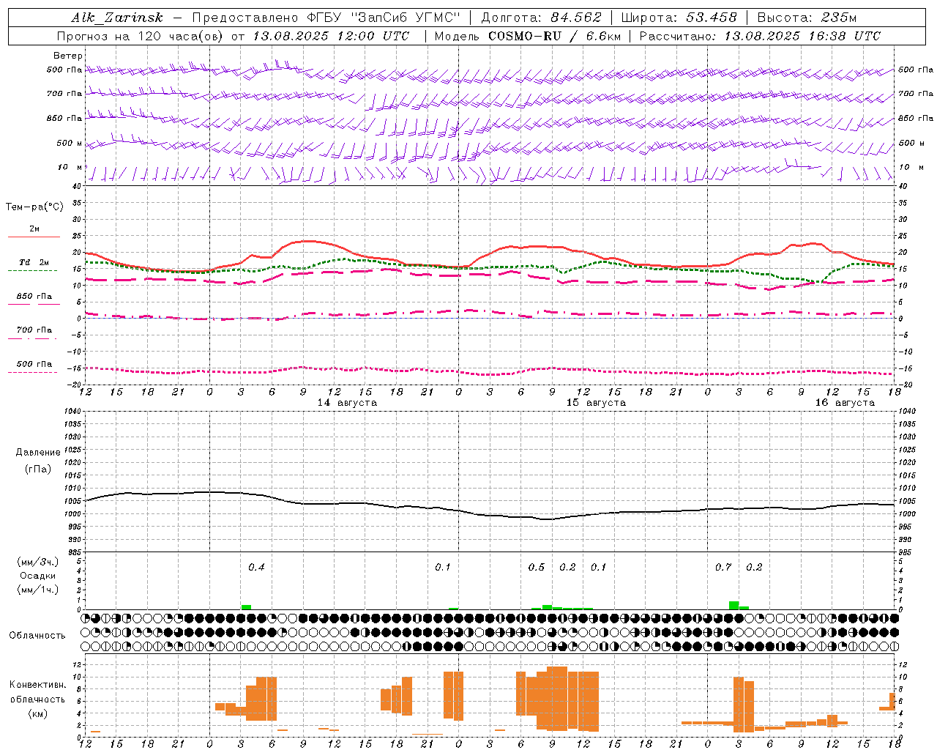
Task: Click the 14 августа date label
Action: (347, 403)
